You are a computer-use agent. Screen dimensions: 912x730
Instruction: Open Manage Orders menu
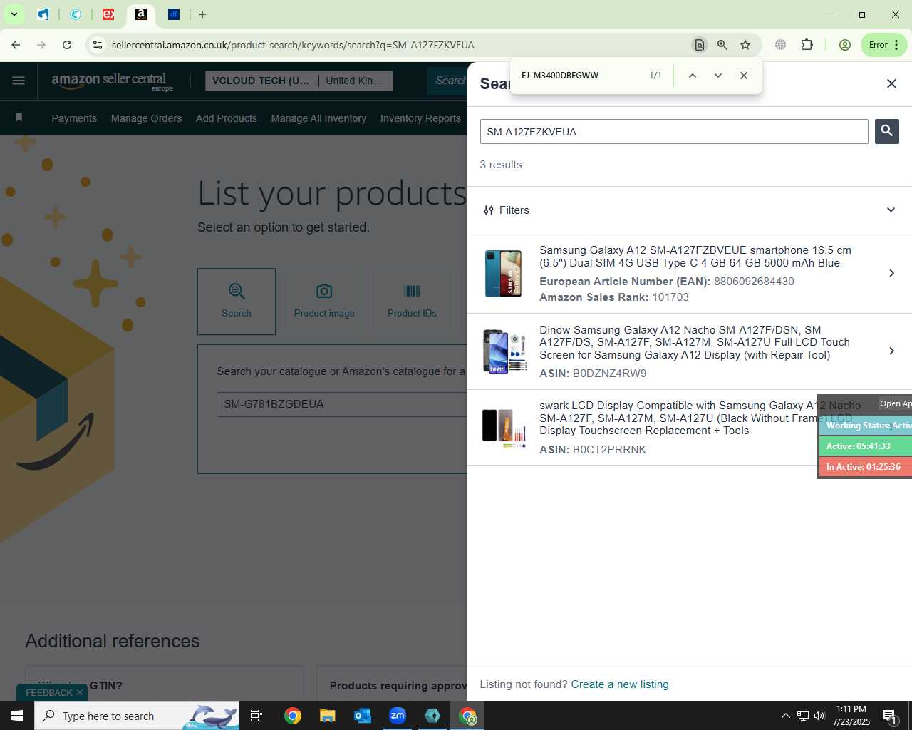(x=146, y=118)
